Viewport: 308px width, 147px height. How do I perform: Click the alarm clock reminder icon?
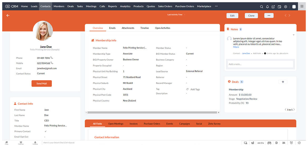click(291, 143)
